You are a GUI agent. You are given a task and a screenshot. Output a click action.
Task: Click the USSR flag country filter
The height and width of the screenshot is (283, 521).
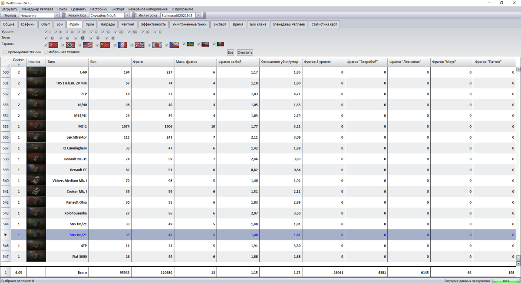53,45
